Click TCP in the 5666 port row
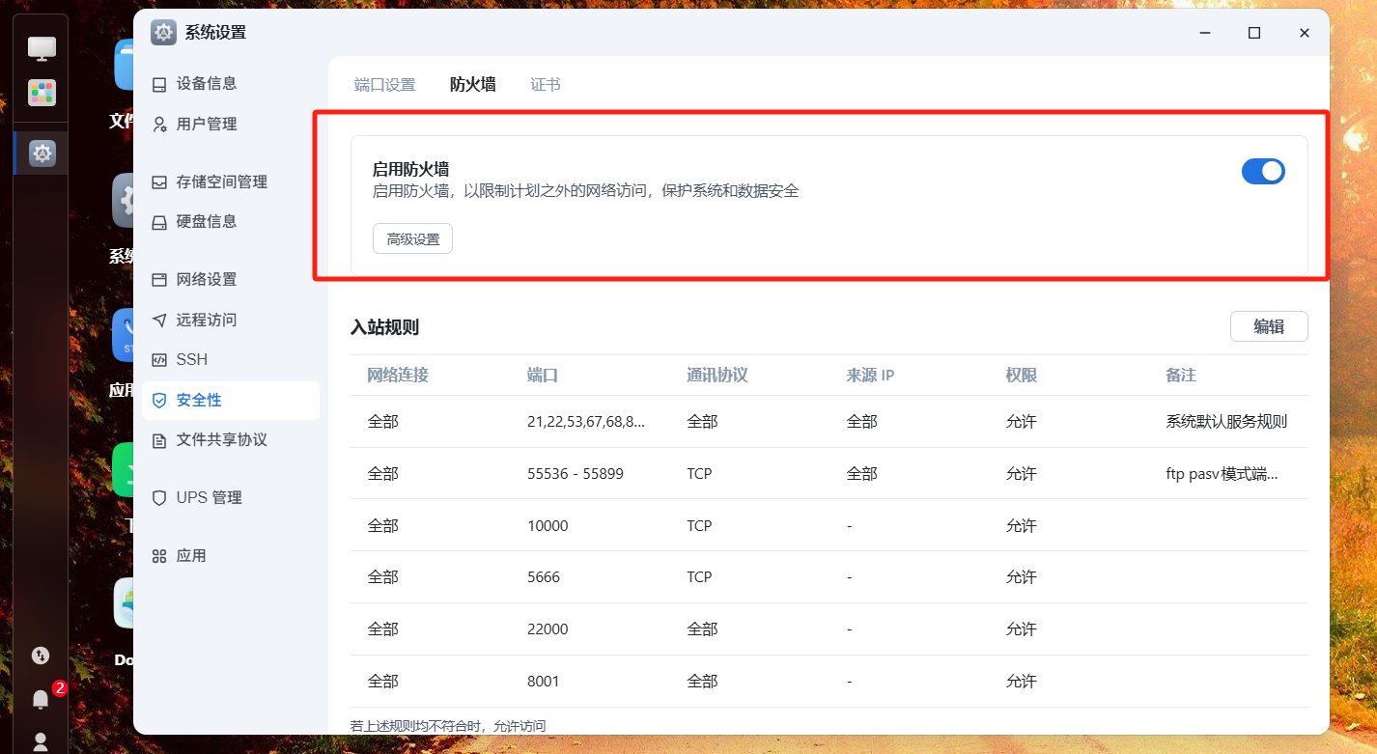1377x754 pixels. point(699,577)
